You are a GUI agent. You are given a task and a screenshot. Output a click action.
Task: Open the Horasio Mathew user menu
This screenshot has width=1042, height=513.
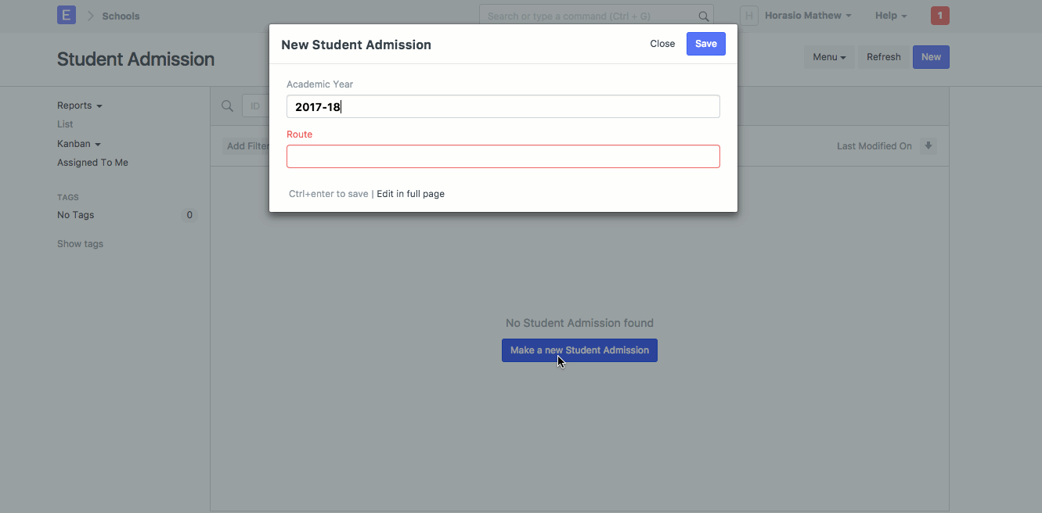(807, 16)
